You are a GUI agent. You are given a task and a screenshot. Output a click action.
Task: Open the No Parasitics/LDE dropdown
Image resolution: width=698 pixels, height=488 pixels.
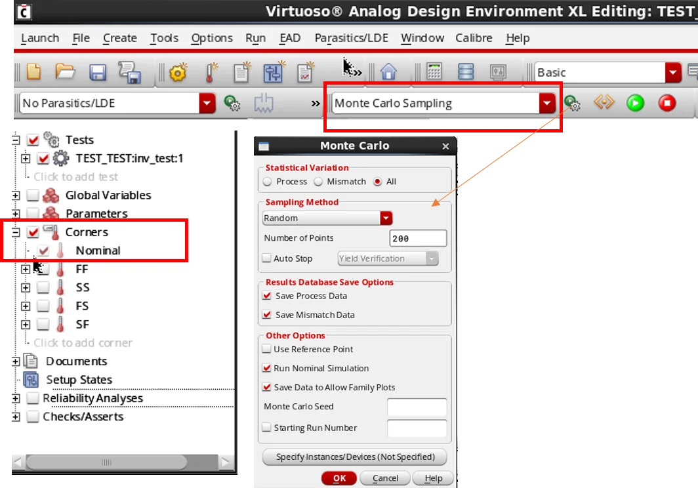pos(207,104)
